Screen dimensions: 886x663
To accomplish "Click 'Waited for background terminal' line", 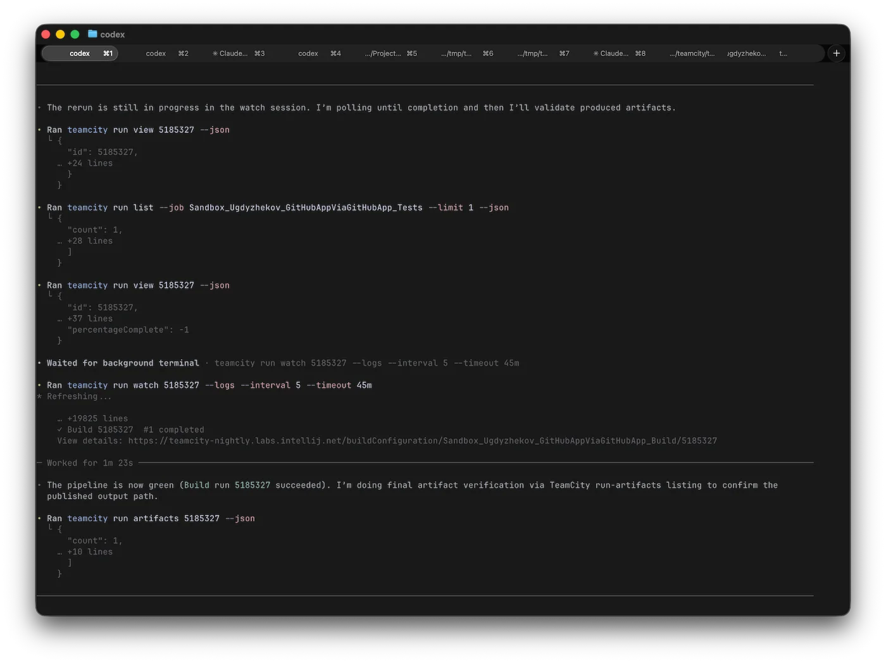I will (123, 363).
